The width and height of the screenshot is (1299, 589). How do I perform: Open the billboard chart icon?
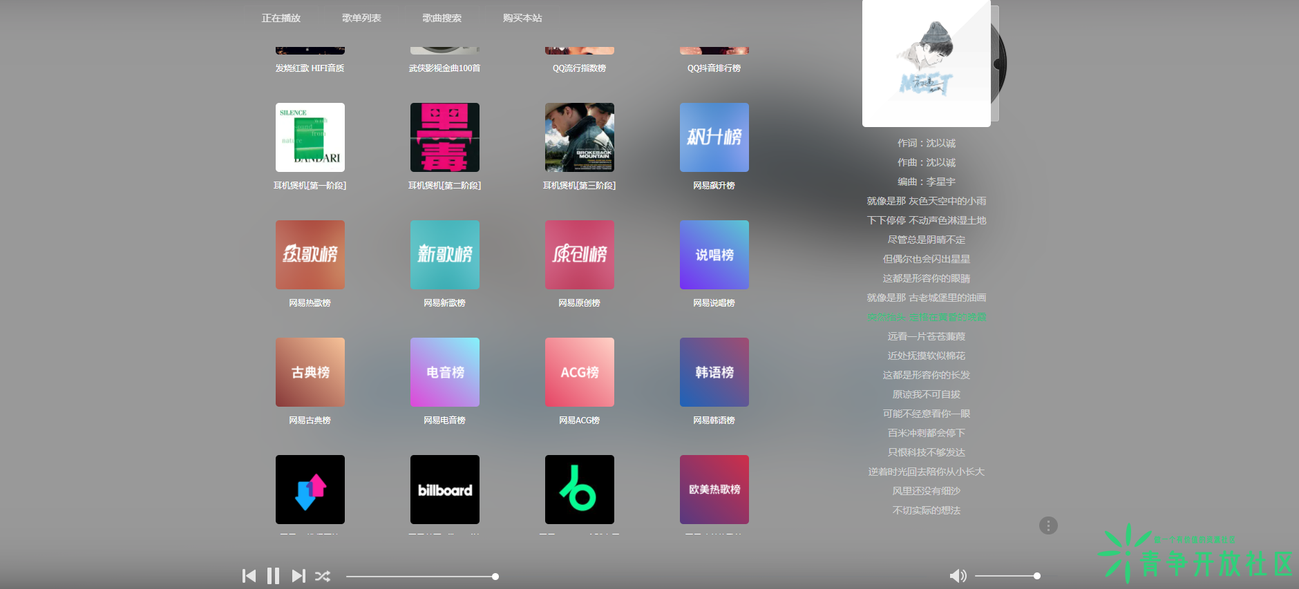(x=445, y=490)
